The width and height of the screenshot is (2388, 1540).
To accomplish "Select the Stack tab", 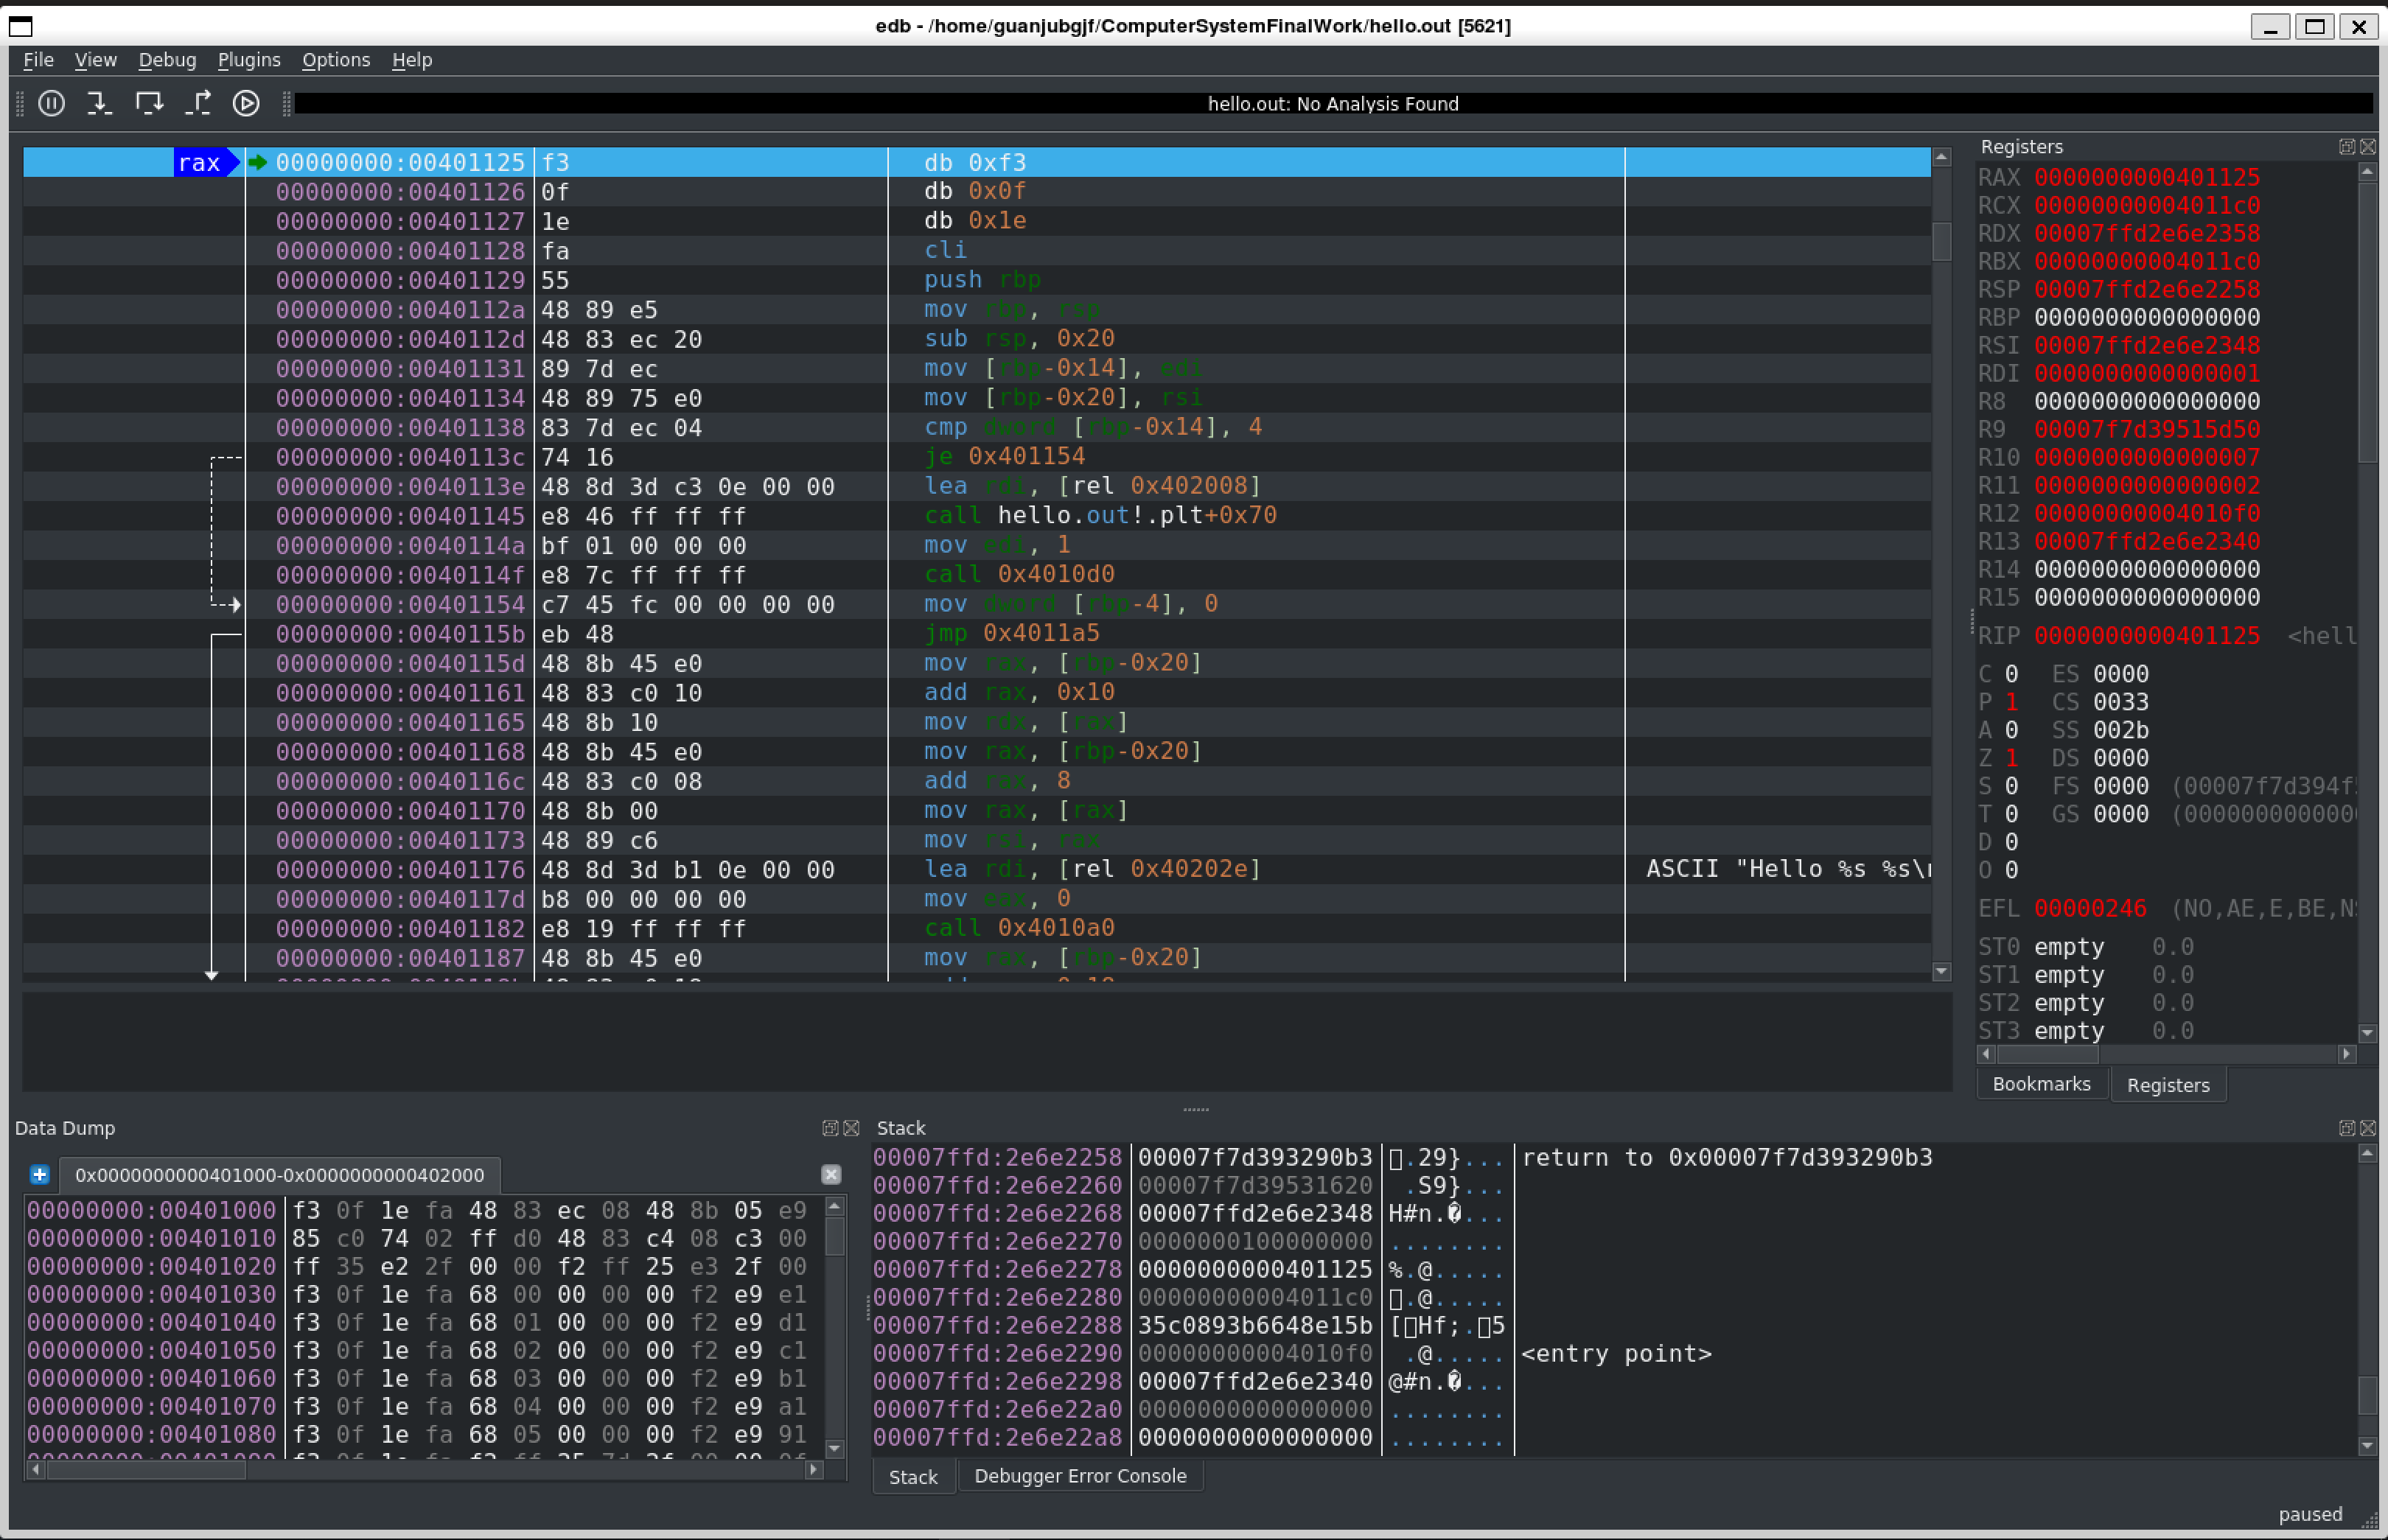I will click(x=913, y=1477).
